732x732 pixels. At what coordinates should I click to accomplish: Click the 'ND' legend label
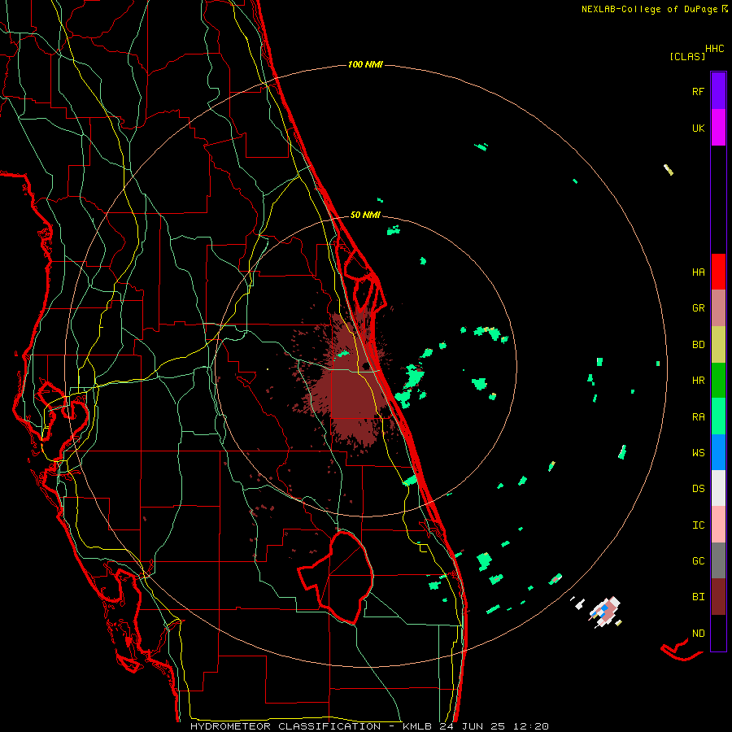pyautogui.click(x=698, y=634)
